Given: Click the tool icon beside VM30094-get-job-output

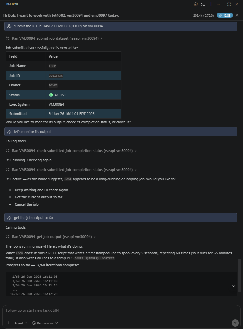Looking at the screenshot, I should pos(8,237).
